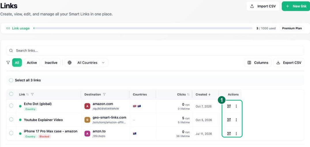Click the Country tag on iPhone case row
This screenshot has height=147, width=310.
30,136
